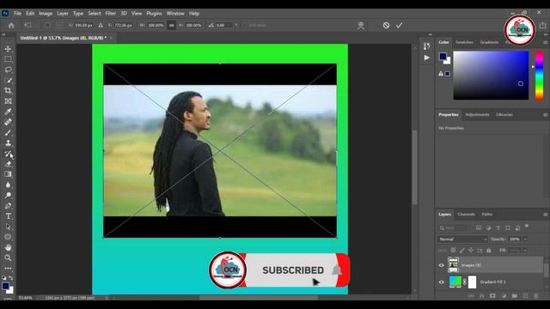Click the gradient thumbnail of Gradient Fill 1

tap(455, 282)
